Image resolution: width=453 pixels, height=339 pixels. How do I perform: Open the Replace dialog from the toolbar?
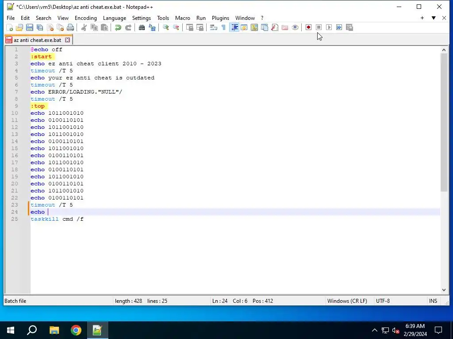point(152,27)
